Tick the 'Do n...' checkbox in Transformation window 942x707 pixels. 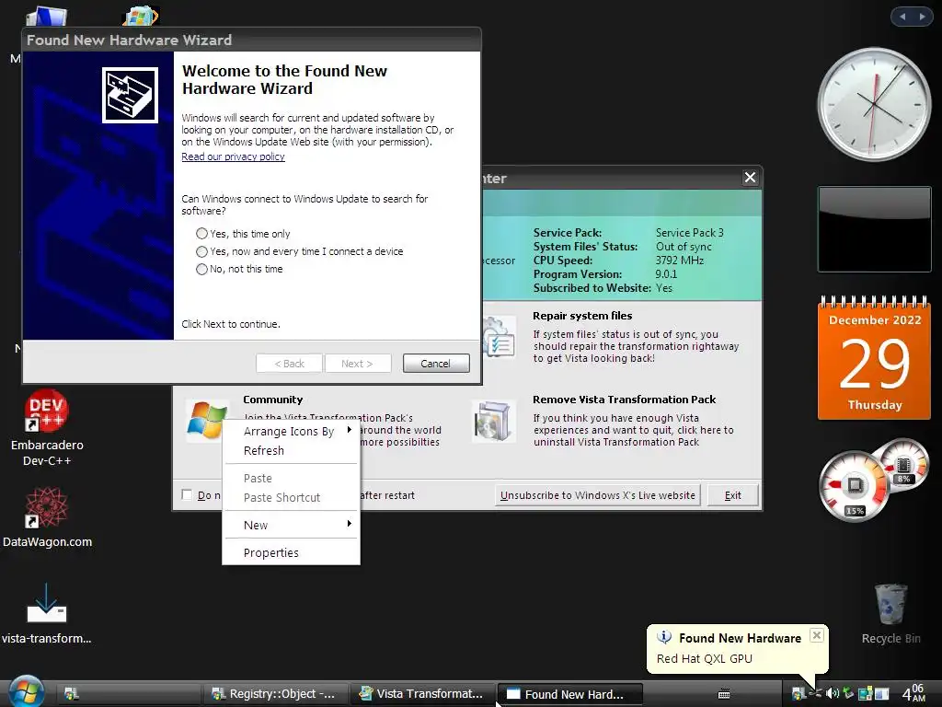click(187, 494)
